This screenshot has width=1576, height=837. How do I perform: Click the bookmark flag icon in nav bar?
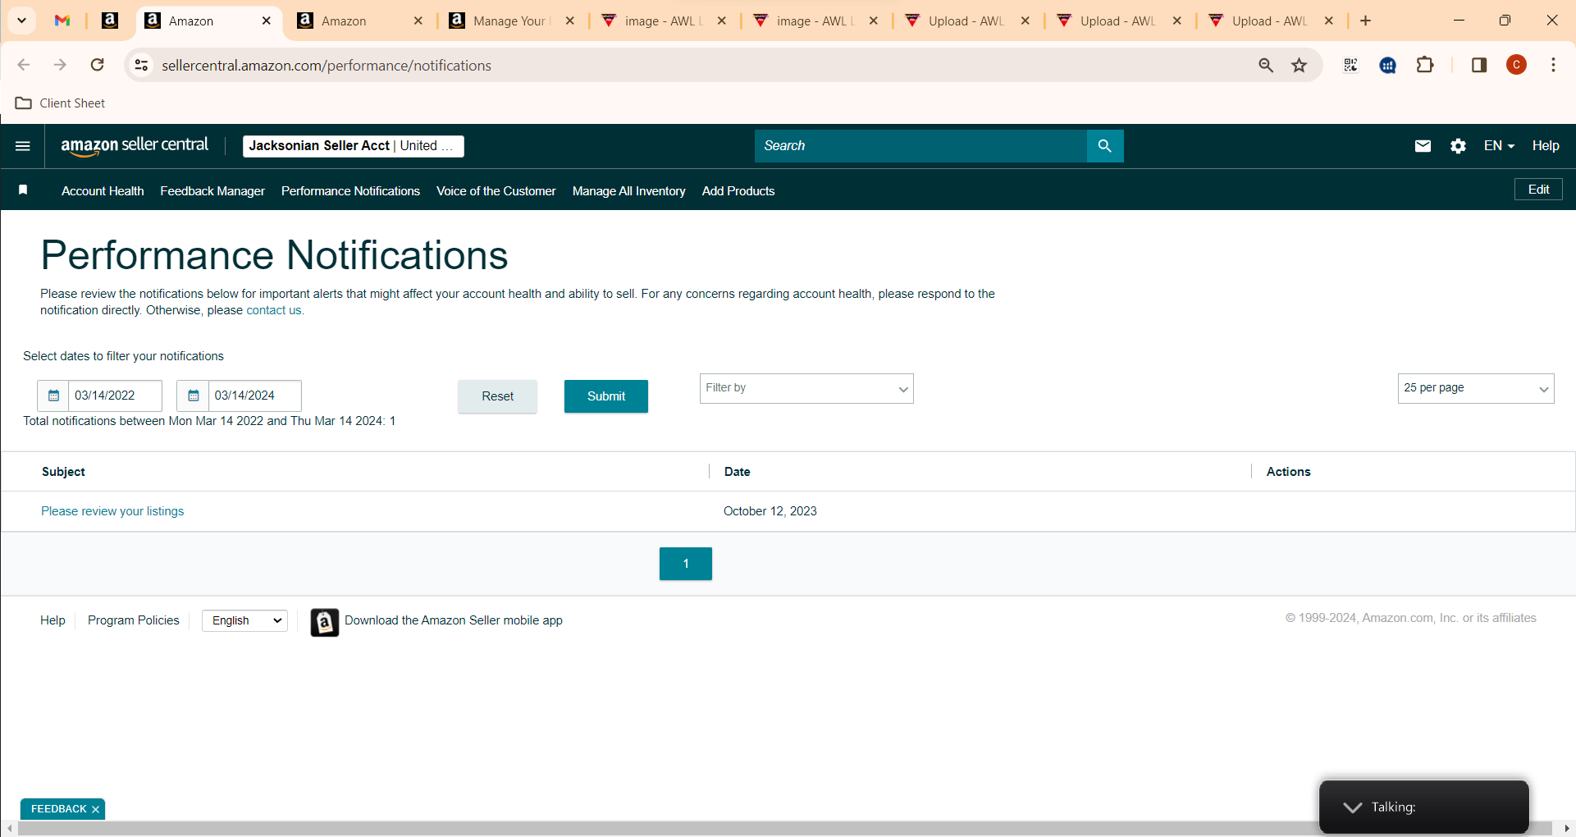click(23, 190)
